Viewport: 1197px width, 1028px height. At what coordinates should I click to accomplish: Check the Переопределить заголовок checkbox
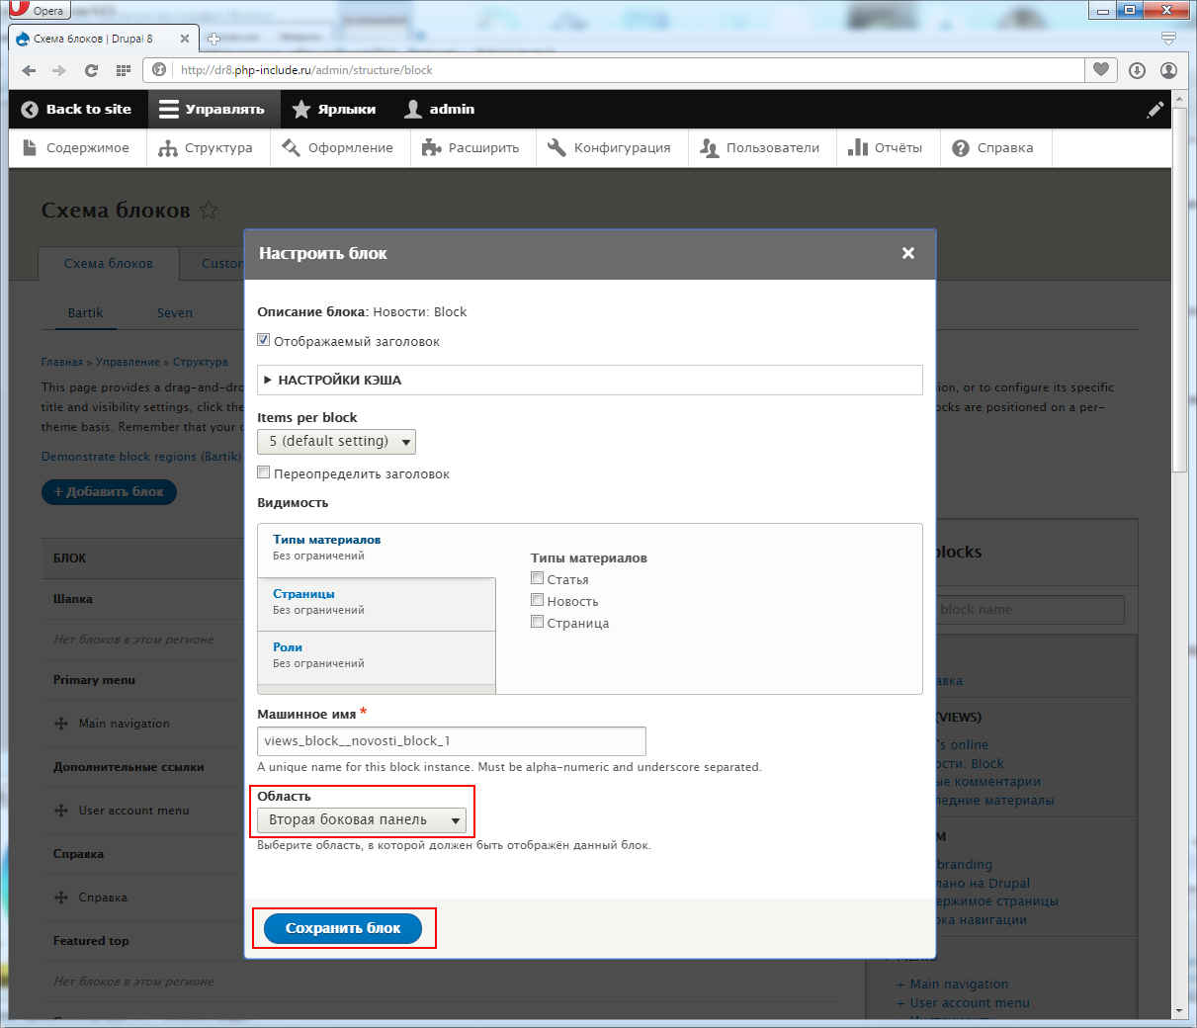264,472
